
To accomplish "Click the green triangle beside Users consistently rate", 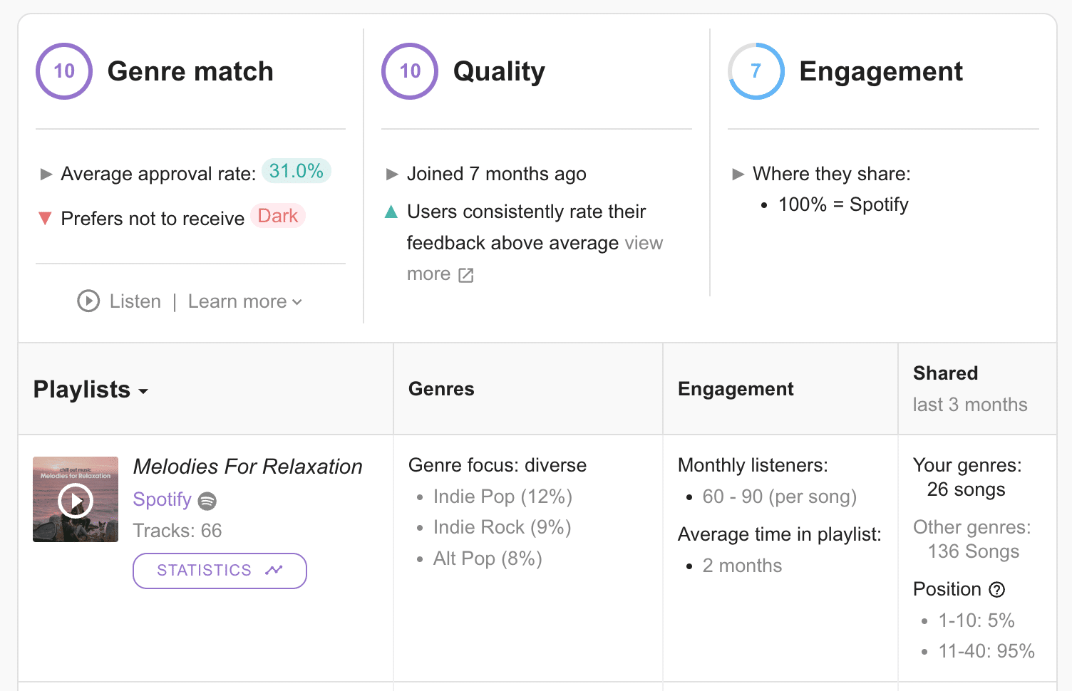I will coord(391,212).
